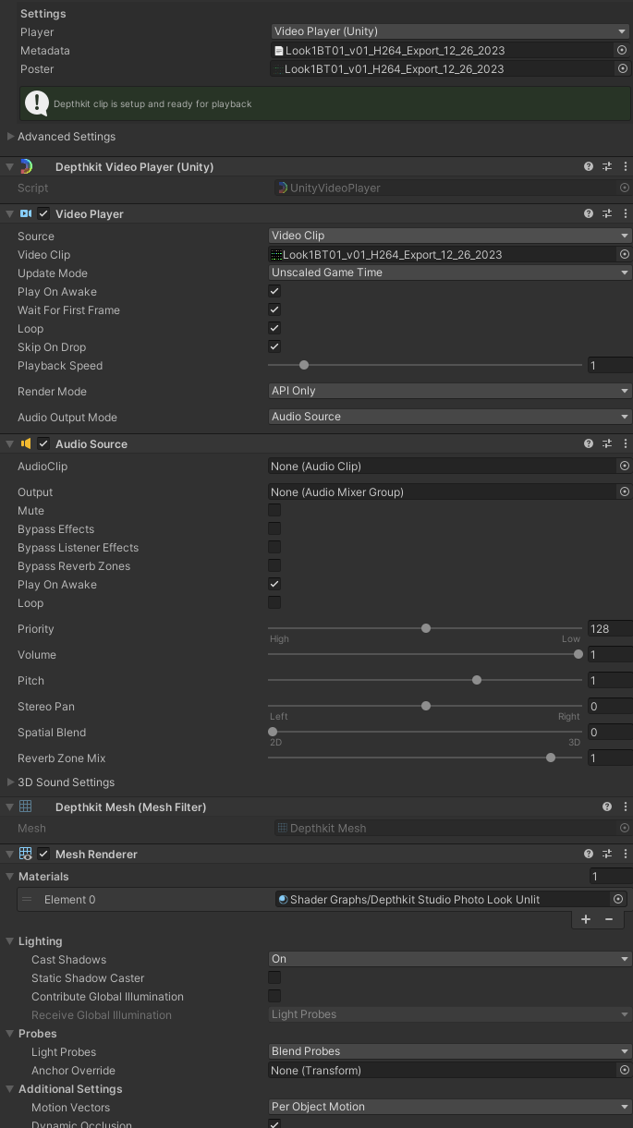Click the Volume slider handle
The height and width of the screenshot is (1128, 633).
578,654
